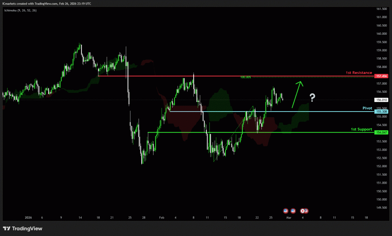
Task: Select the Ichimoku (9, 26, 52, 26) indicator label
Action: pos(21,11)
